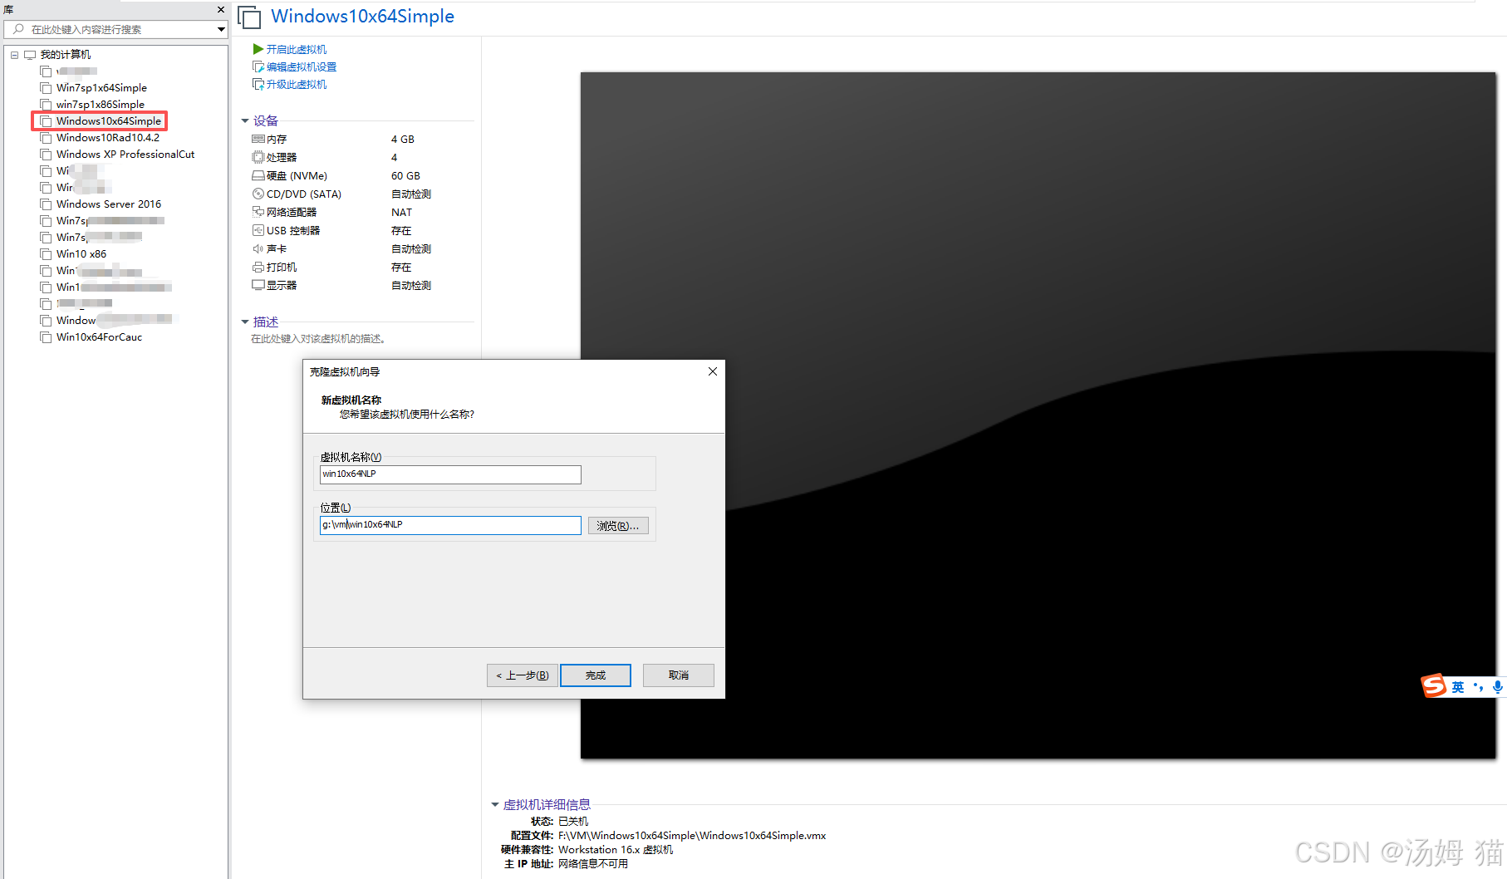
Task: Click the power on virtual machine play icon
Action: tap(258, 49)
